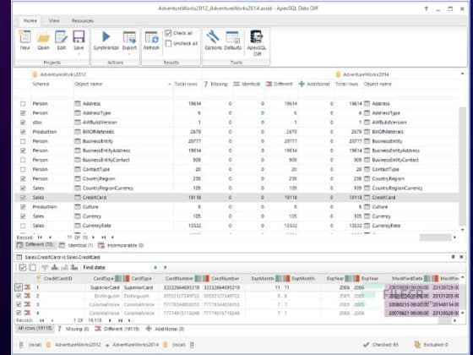Close the Sales.CreditCard detail panel

point(461,257)
